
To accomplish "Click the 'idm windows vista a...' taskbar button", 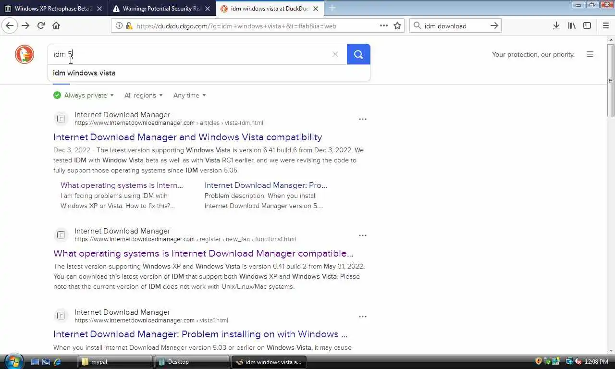I will [x=269, y=362].
